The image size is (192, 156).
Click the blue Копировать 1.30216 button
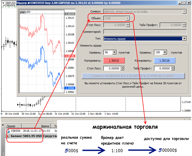[165, 61]
